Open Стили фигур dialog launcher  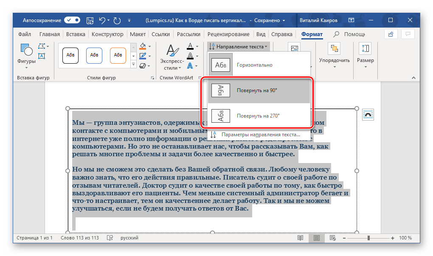152,78
